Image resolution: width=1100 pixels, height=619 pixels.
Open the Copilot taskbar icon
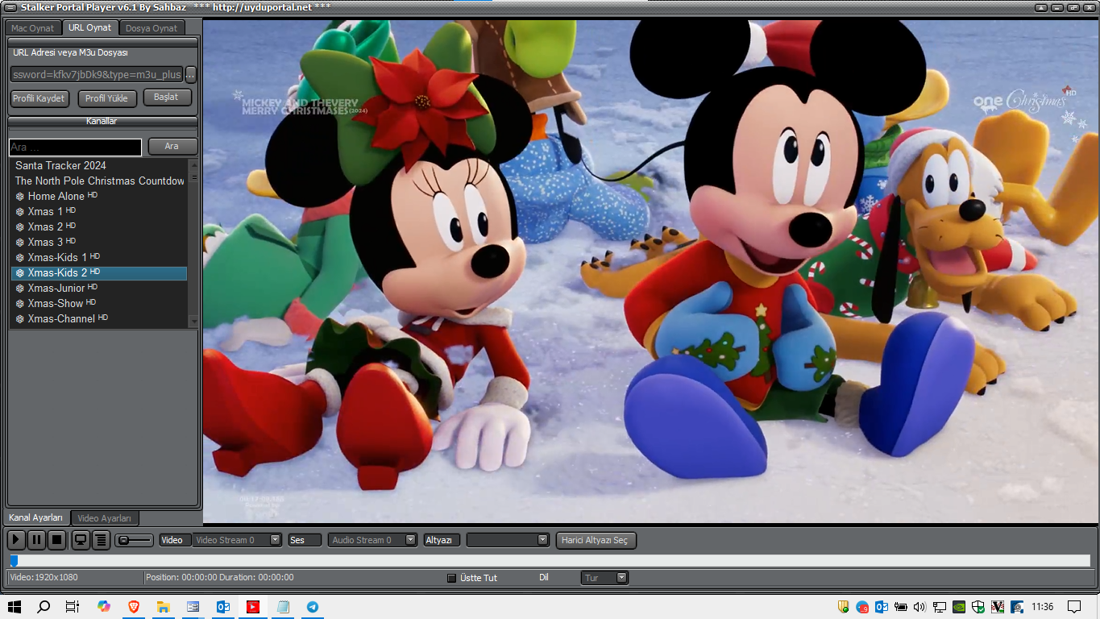pyautogui.click(x=103, y=607)
